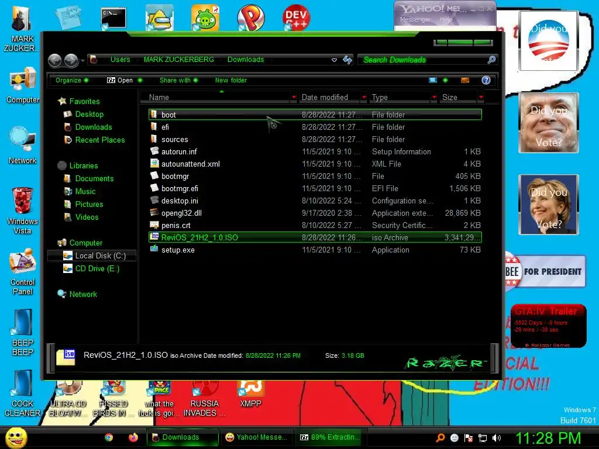Select the sources folder
This screenshot has height=449, width=599.
click(315, 139)
